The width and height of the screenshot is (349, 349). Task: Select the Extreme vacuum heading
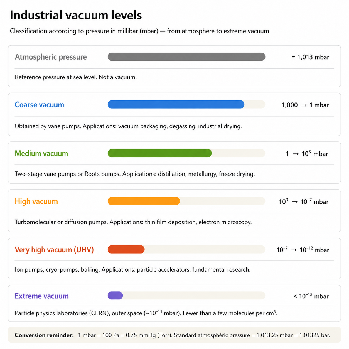tap(42, 296)
